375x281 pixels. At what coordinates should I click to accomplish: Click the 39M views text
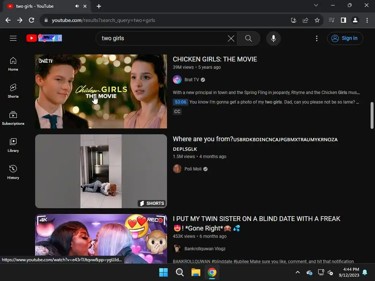coord(183,67)
